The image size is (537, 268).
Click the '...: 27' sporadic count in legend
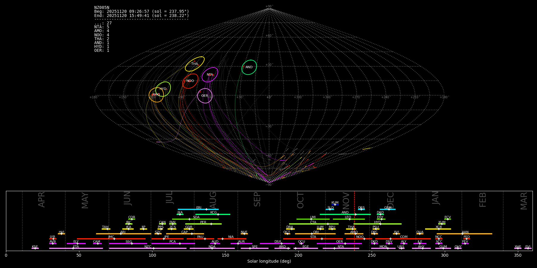click(x=103, y=23)
